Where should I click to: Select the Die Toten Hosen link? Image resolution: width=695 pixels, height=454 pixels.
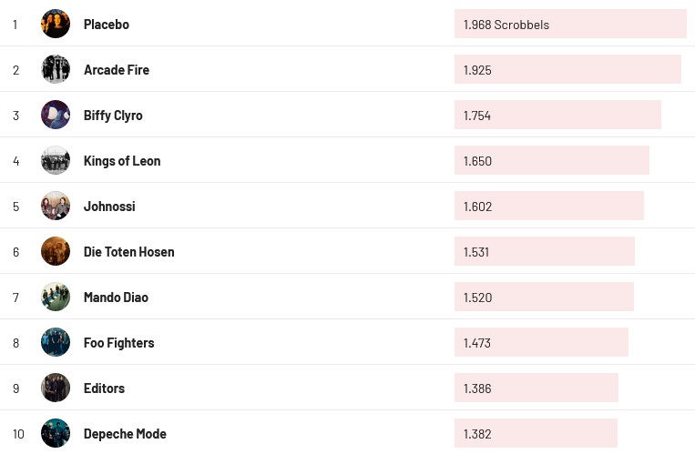128,252
